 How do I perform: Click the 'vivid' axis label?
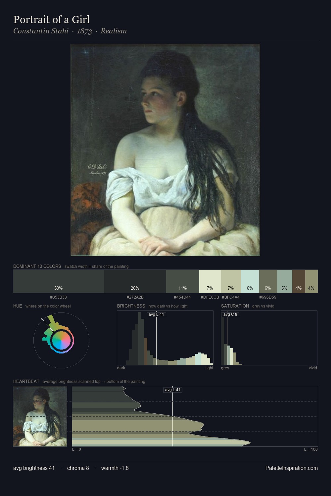[x=313, y=368]
